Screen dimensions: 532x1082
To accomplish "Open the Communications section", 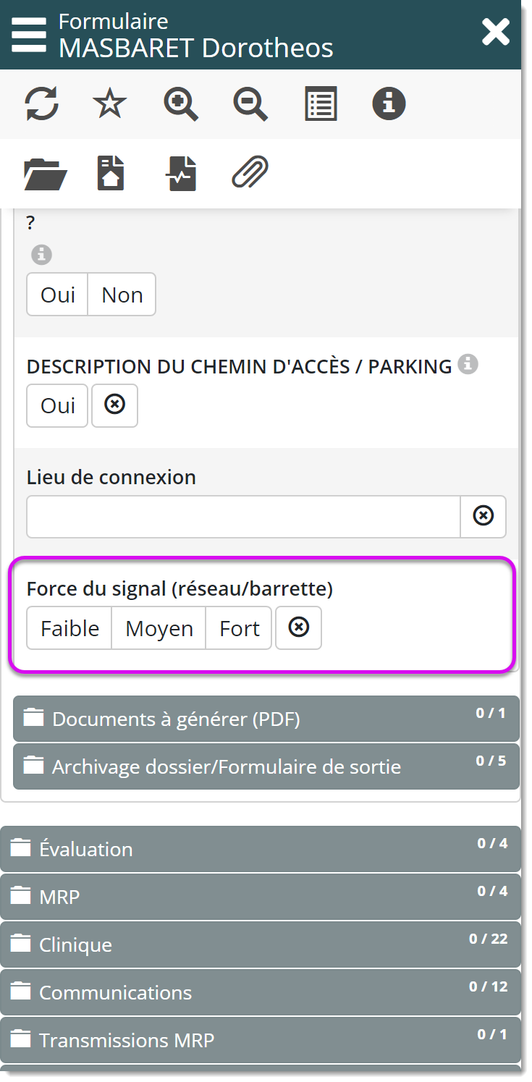I will point(260,992).
